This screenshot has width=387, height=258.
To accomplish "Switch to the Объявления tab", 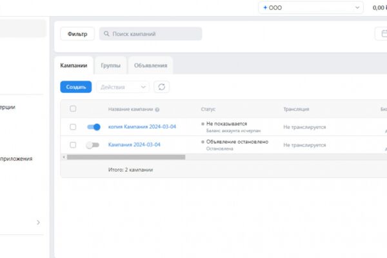I will pyautogui.click(x=150, y=65).
